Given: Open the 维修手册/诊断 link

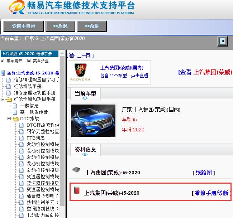Looking at the screenshot, I should (x=211, y=193).
